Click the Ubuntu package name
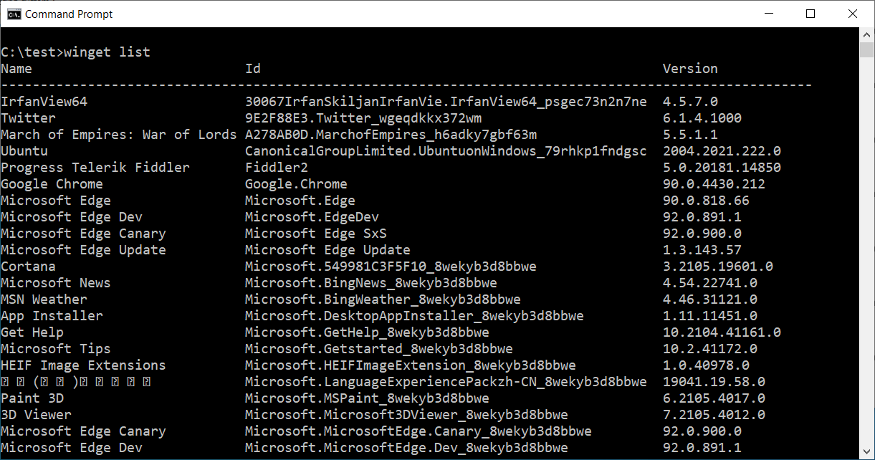The height and width of the screenshot is (460, 875). [x=24, y=150]
